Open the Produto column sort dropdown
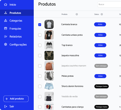The width and height of the screenshot is (121, 110). tap(77, 14)
